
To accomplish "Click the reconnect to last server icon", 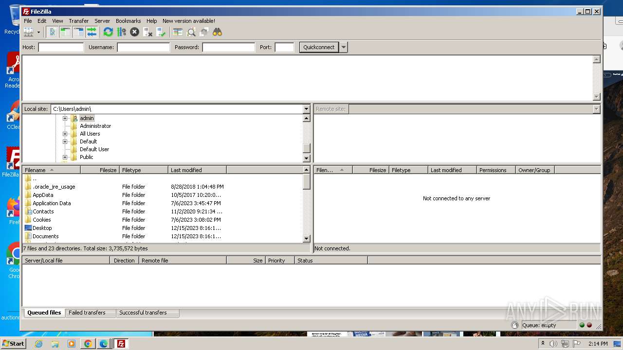I will click(161, 32).
